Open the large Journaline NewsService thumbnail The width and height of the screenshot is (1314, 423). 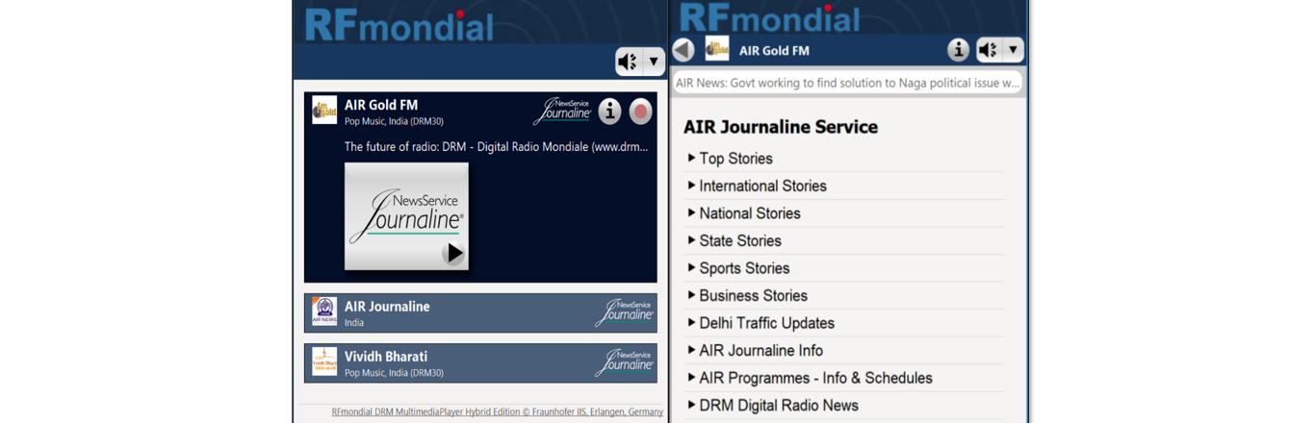coord(406,216)
